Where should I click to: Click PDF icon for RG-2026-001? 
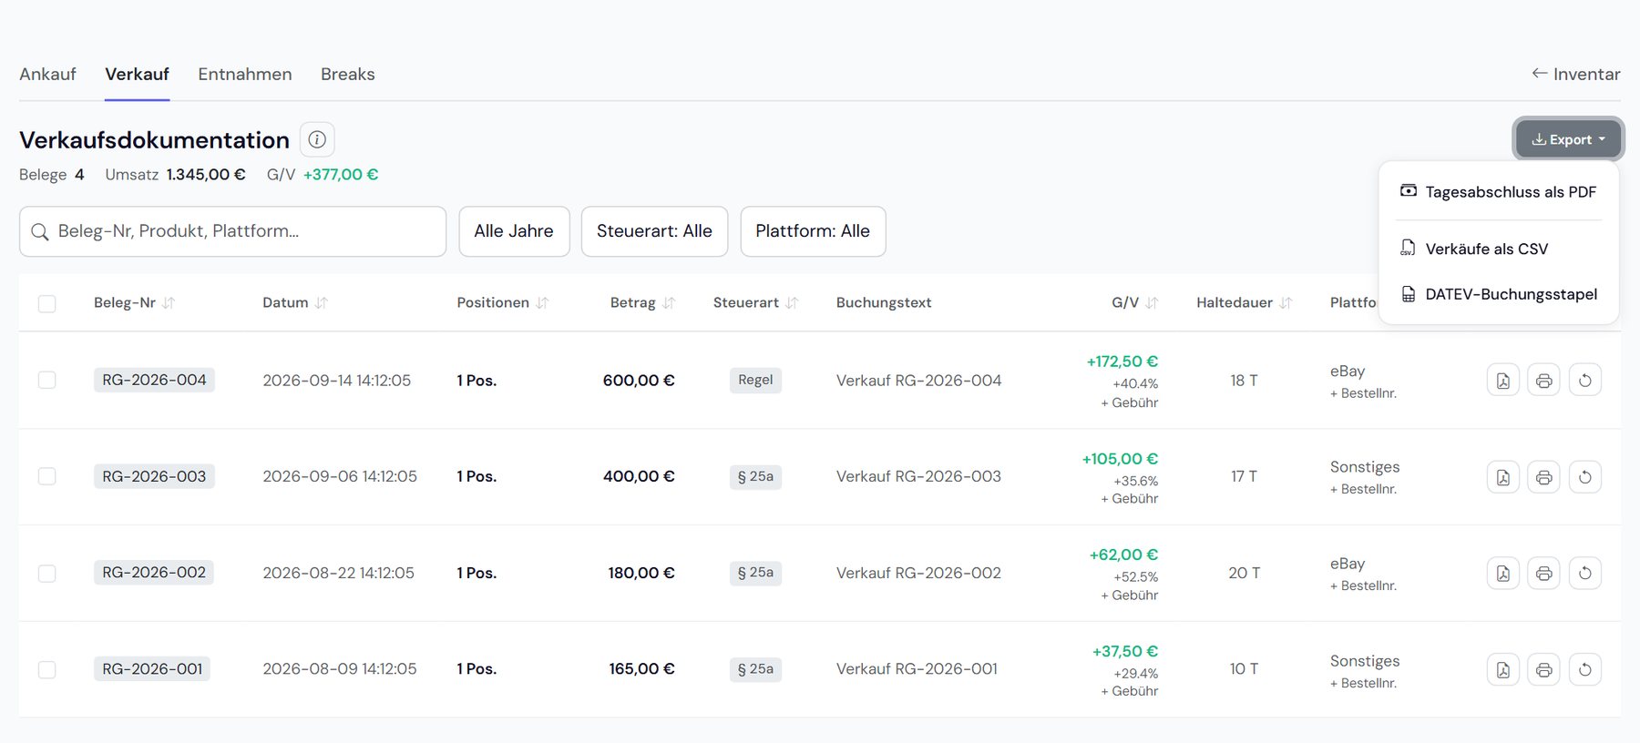pyautogui.click(x=1502, y=670)
